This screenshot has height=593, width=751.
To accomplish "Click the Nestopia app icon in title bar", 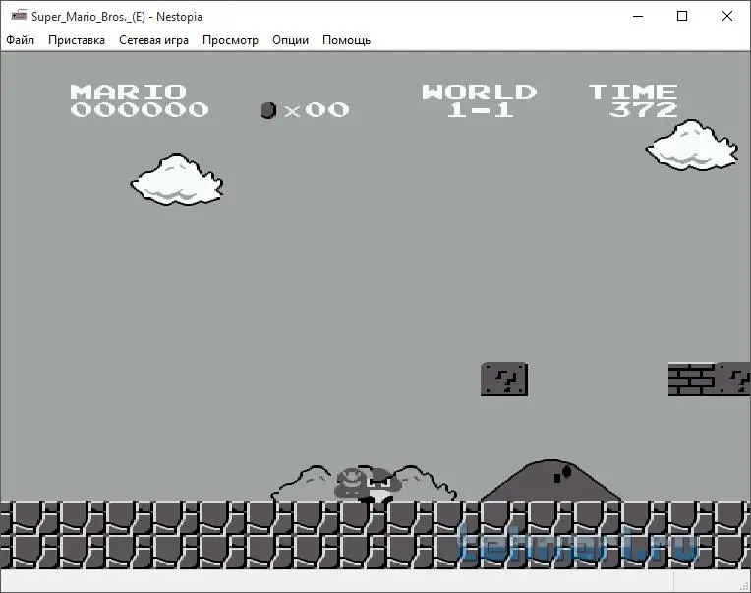I will tap(19, 16).
